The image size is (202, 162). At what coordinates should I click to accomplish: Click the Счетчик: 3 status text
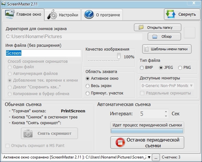click(x=171, y=157)
